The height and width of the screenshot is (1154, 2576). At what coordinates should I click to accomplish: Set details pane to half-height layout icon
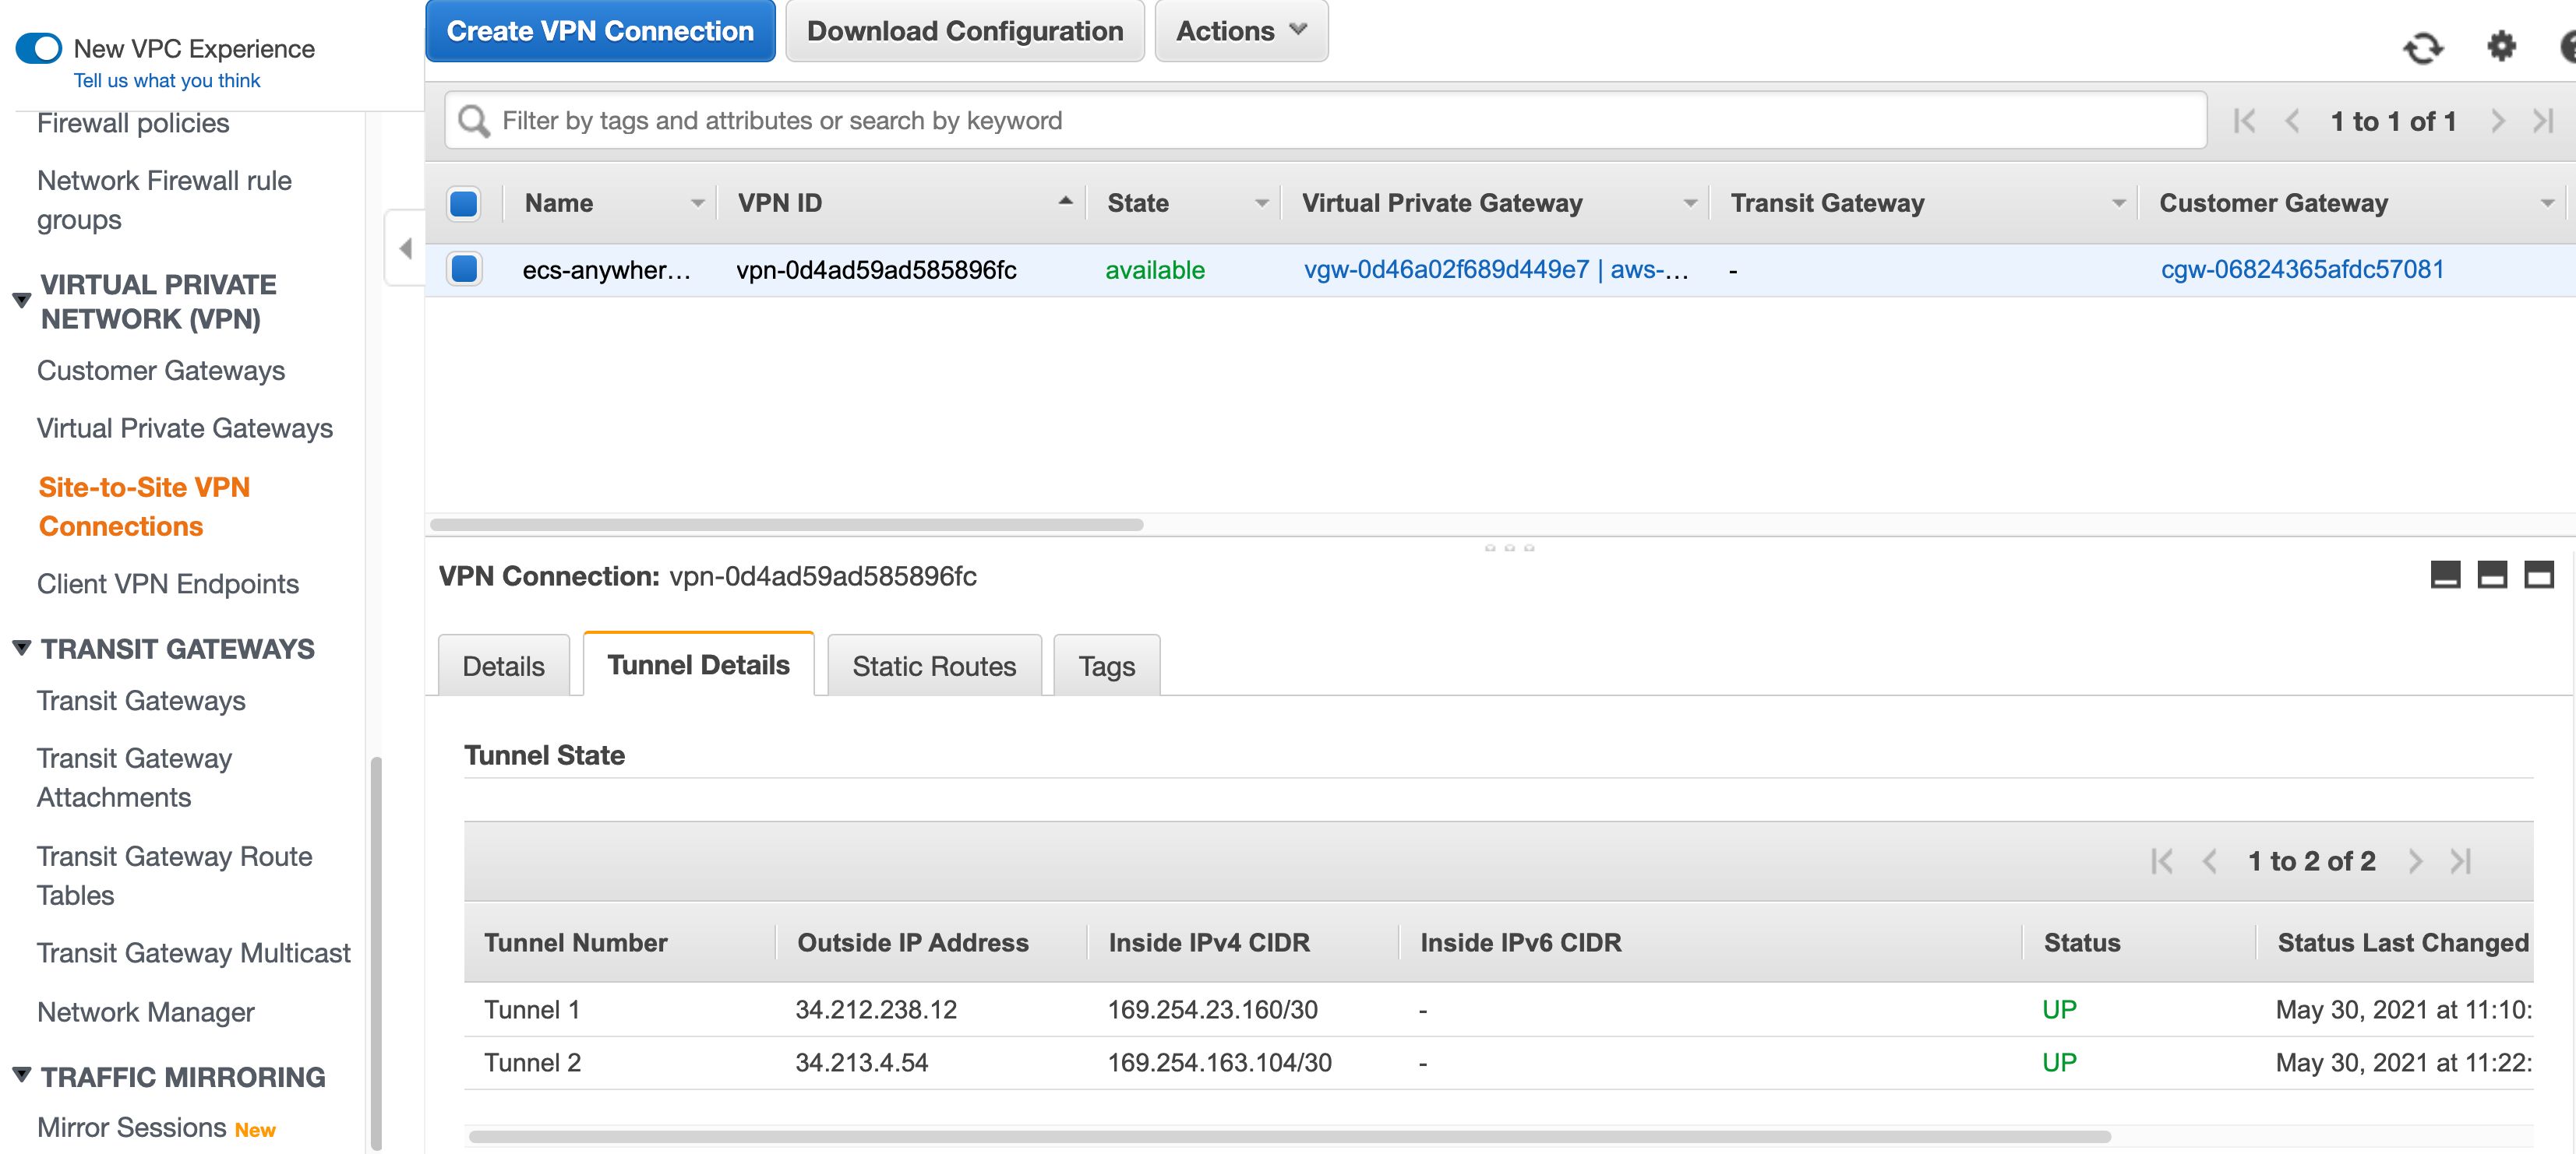(x=2491, y=575)
